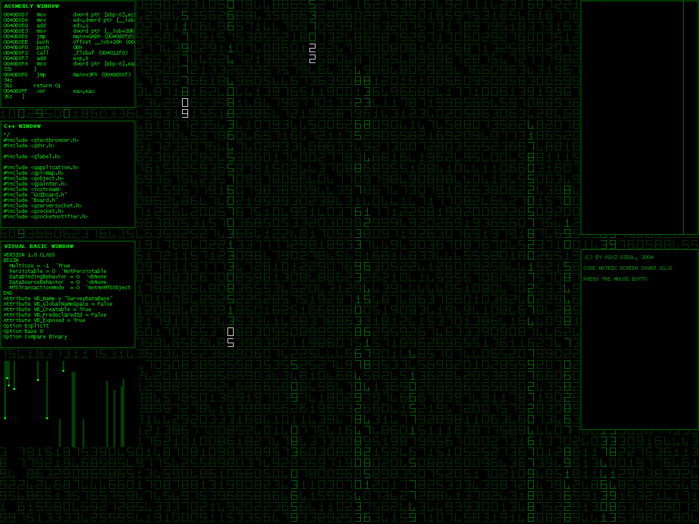Select the VB_Name "SurveyDataBase" attribute line

58,298
